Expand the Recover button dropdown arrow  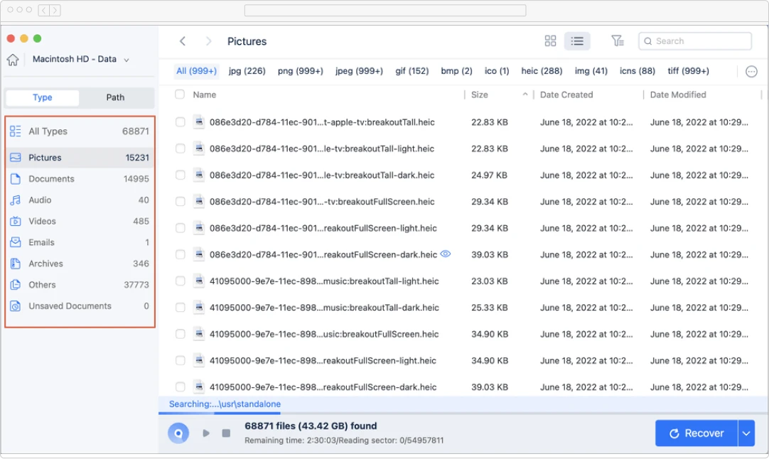pos(745,433)
